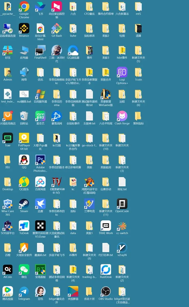
Task: Open the 测试服务器明细.txt file
Action: tap(89, 94)
